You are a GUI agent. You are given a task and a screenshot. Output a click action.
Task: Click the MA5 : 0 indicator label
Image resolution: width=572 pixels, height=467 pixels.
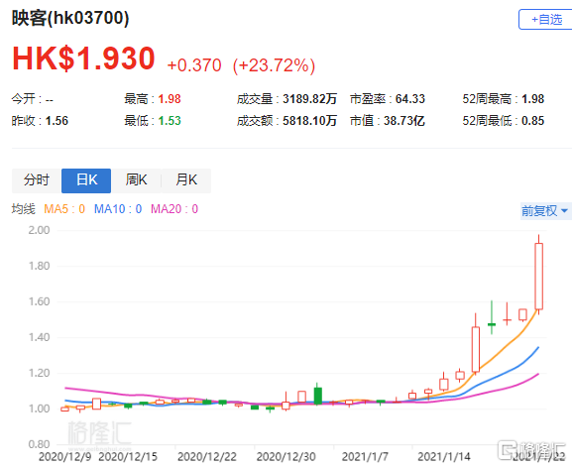pos(64,209)
